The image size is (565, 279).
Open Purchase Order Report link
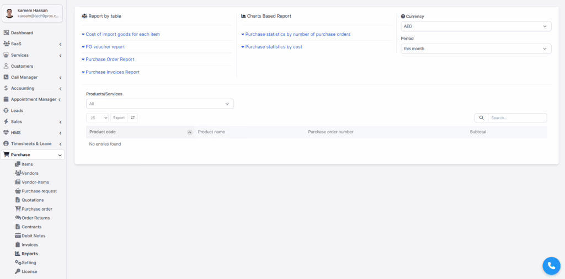[x=110, y=59]
